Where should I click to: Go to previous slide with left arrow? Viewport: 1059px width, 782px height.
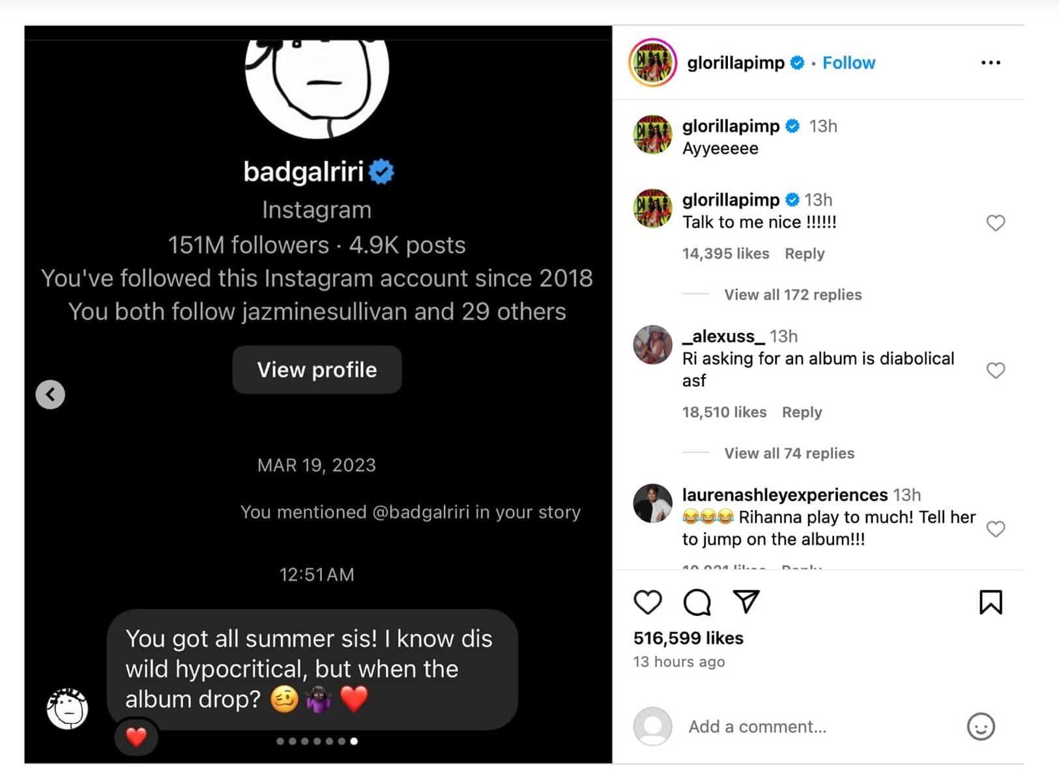[x=50, y=394]
